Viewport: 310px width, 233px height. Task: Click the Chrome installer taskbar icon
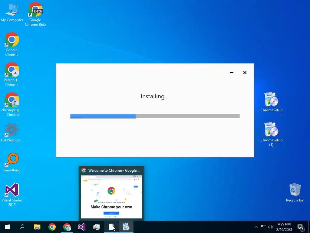[x=126, y=227]
